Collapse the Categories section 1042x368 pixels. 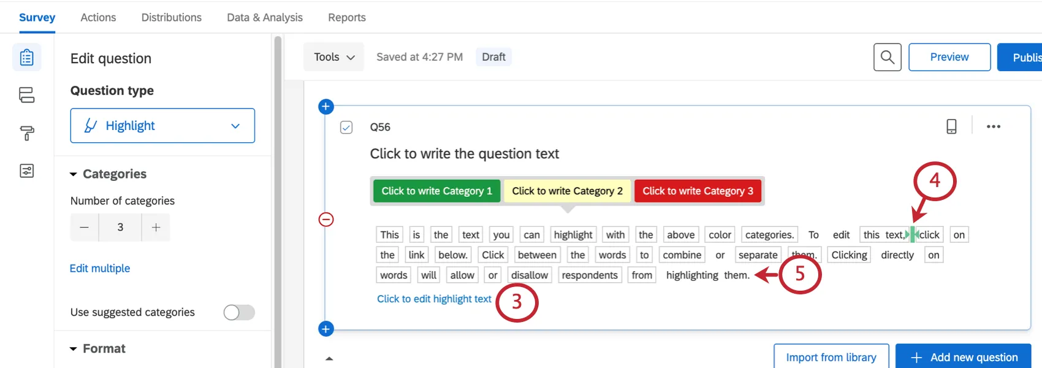pos(74,174)
